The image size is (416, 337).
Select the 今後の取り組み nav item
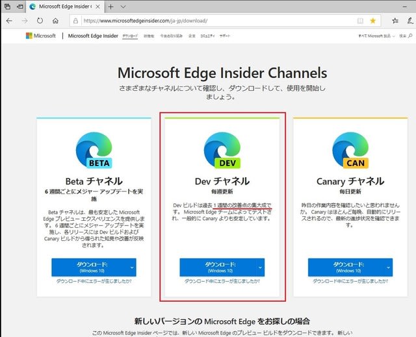click(x=171, y=36)
